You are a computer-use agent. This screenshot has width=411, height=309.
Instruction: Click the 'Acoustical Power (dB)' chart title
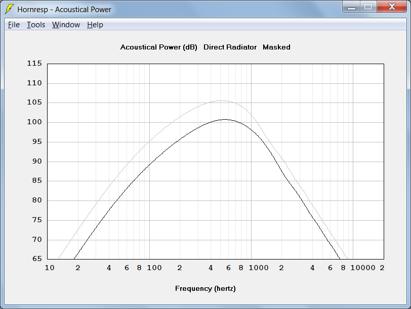tap(158, 47)
